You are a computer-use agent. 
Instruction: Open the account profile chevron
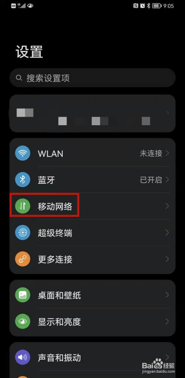pyautogui.click(x=168, y=113)
